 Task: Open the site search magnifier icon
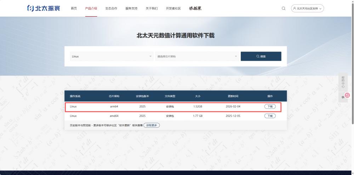tap(284, 8)
